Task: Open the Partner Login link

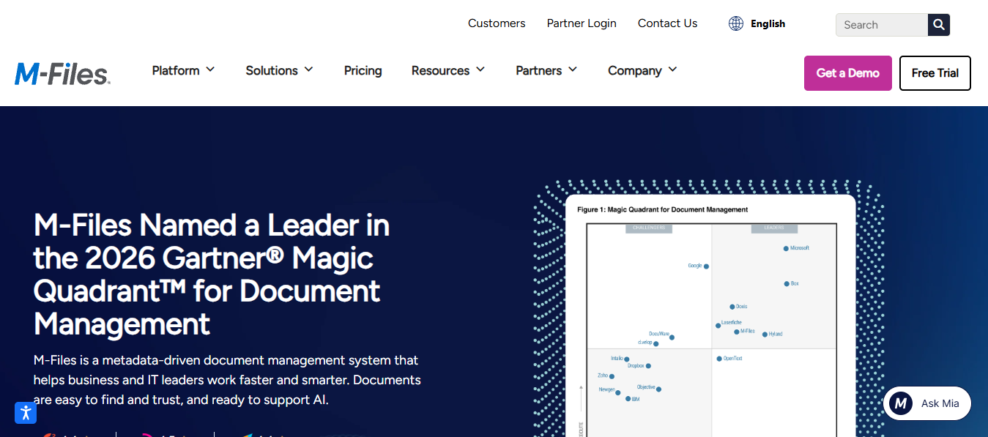Action: pyautogui.click(x=582, y=23)
